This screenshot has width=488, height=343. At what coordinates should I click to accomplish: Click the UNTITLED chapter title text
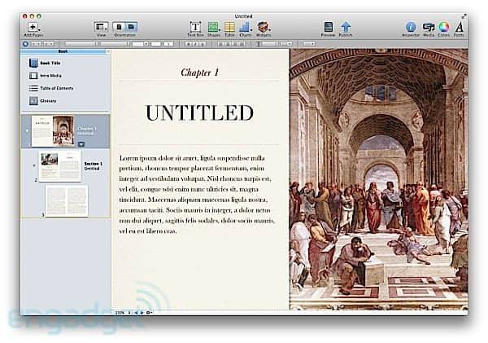tap(199, 113)
